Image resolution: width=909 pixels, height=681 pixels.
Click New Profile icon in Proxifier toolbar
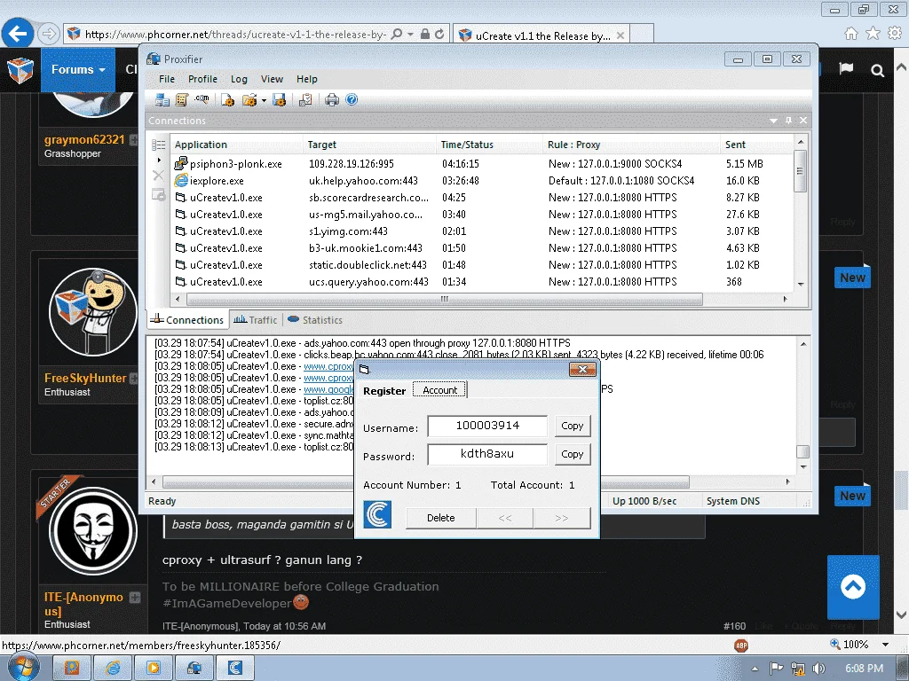tap(227, 99)
